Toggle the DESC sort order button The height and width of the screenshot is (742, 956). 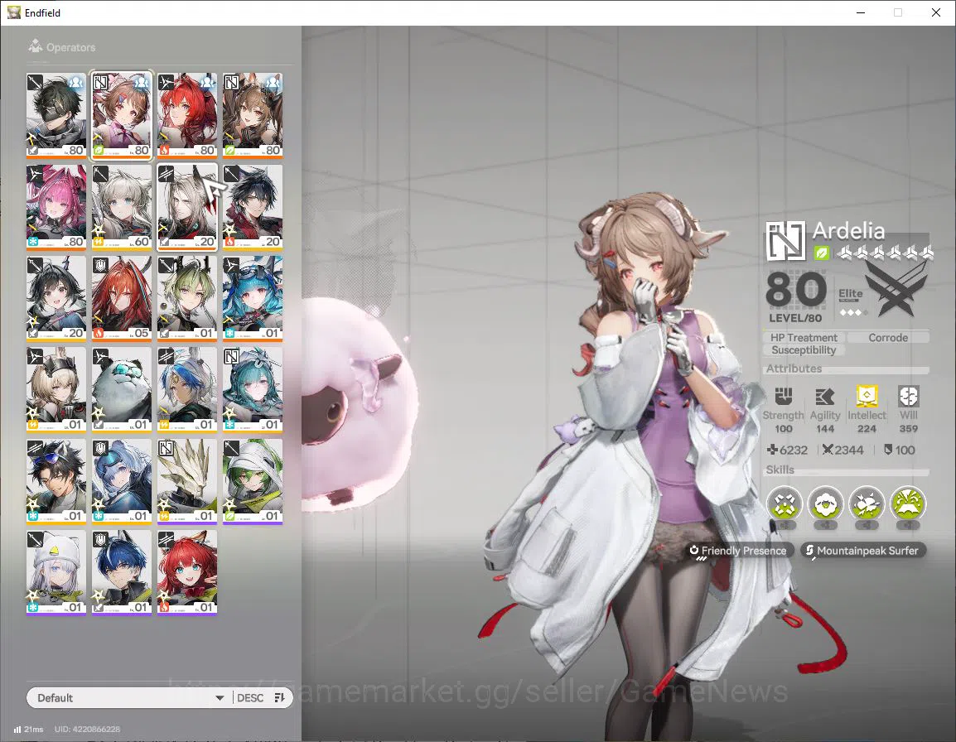click(262, 697)
